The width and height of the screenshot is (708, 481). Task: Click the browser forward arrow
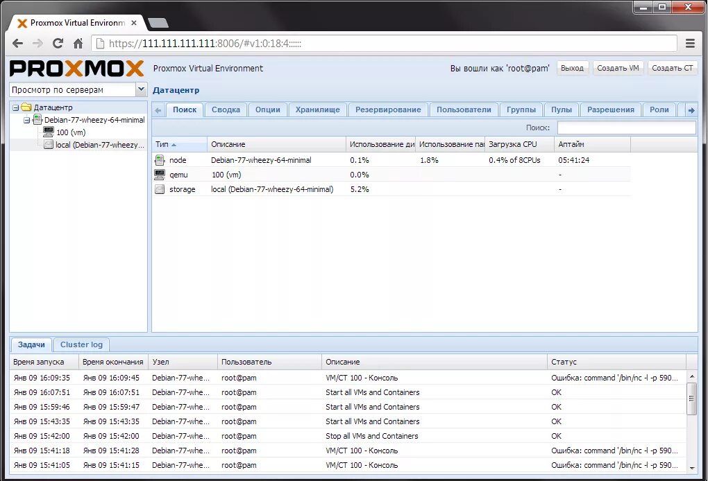pyautogui.click(x=38, y=43)
